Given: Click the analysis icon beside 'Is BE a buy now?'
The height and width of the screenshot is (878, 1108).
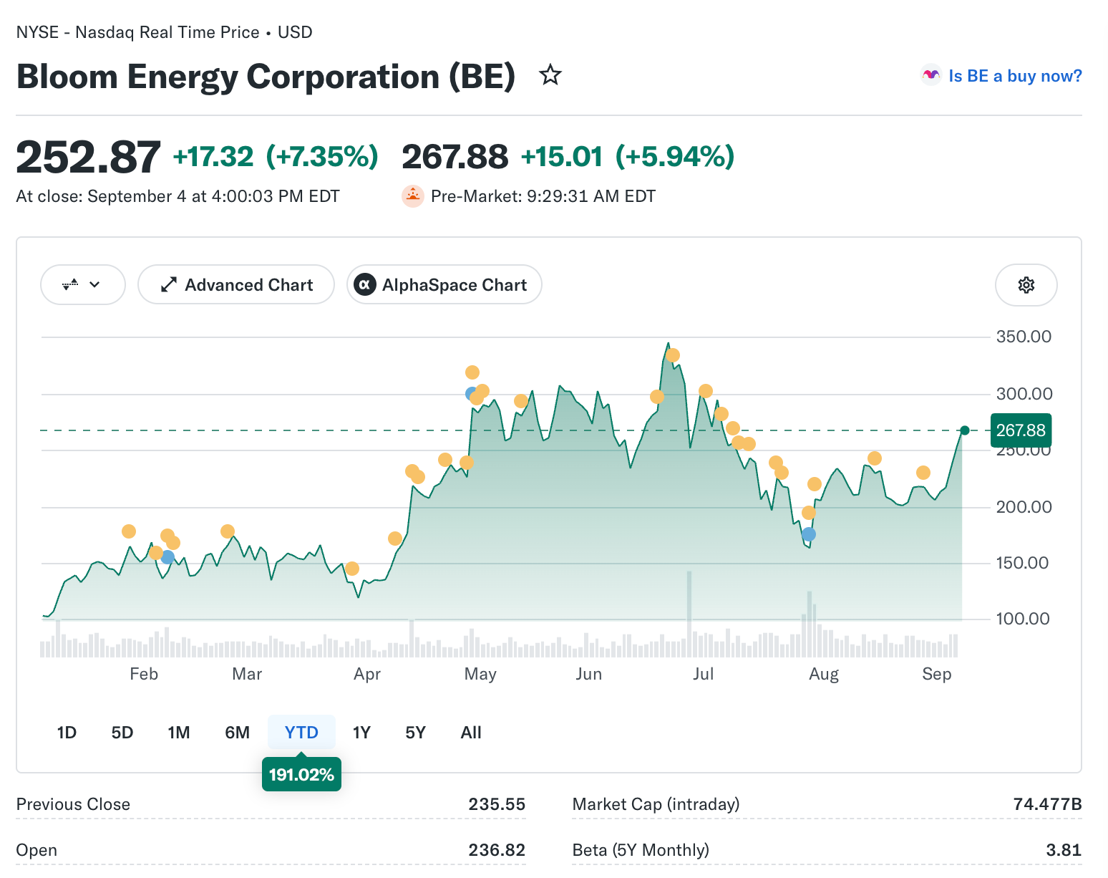Looking at the screenshot, I should click(x=930, y=75).
